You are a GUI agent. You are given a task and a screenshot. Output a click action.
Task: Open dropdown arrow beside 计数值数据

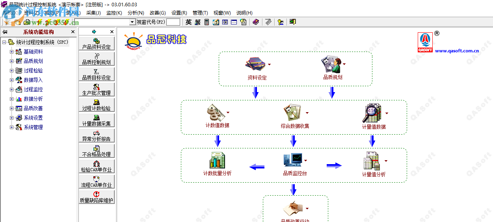(x=228, y=113)
